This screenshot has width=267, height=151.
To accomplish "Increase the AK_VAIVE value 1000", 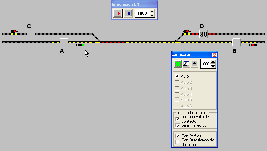I will pyautogui.click(x=213, y=61).
